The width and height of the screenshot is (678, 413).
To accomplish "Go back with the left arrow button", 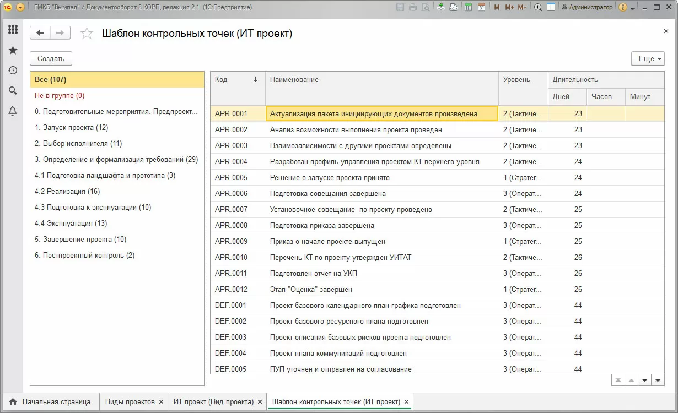I will (40, 33).
